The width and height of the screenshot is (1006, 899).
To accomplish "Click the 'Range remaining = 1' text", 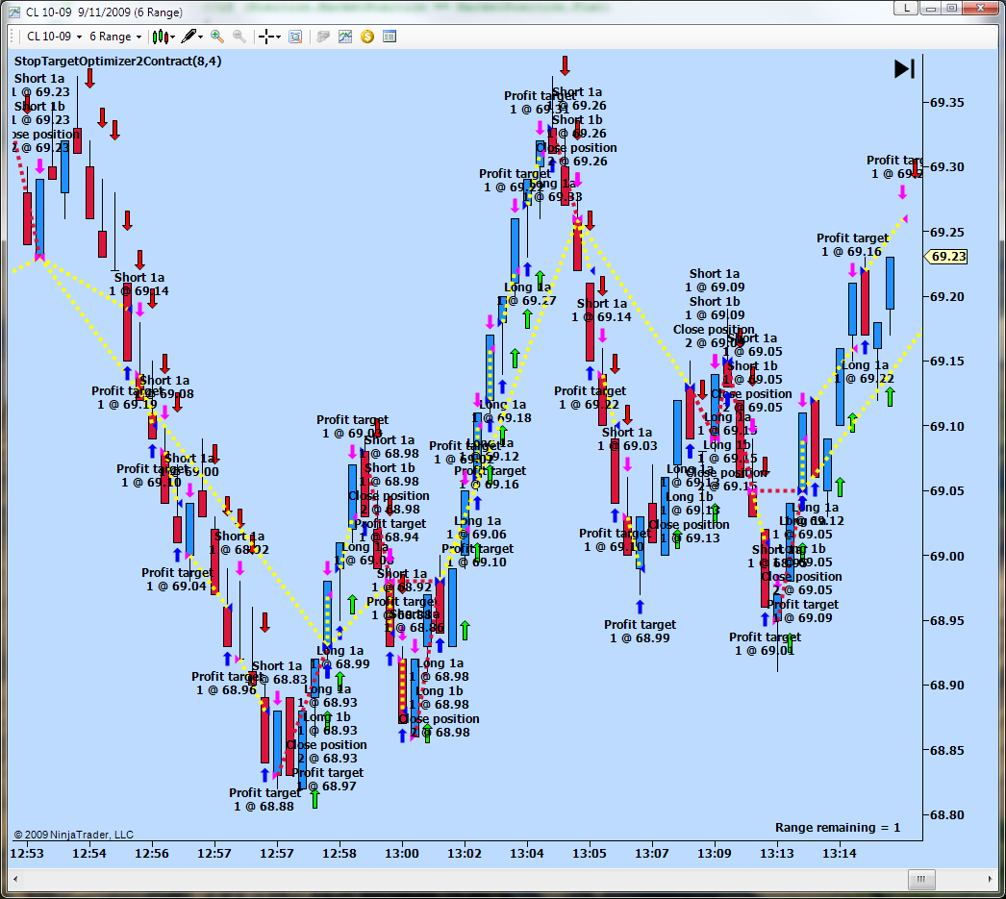I will coord(838,827).
